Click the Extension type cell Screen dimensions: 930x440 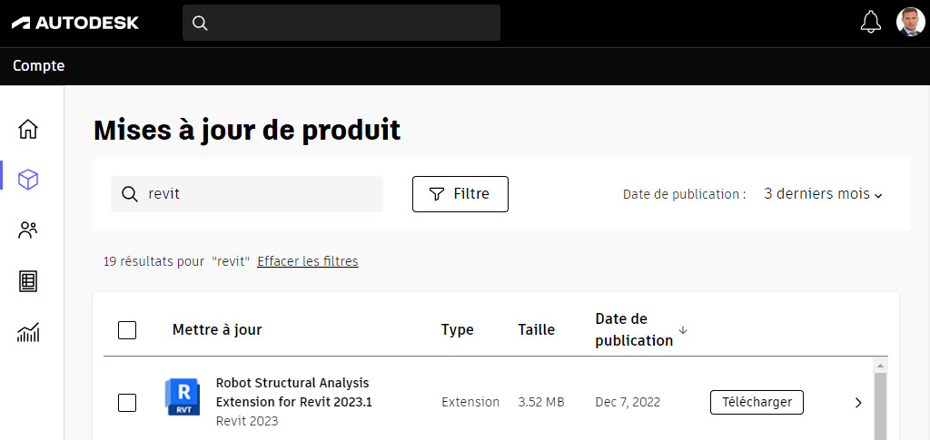pyautogui.click(x=470, y=402)
